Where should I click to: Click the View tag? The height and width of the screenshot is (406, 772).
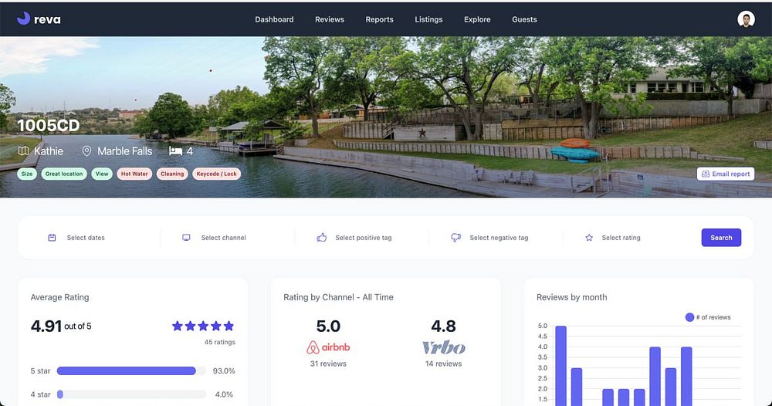[x=102, y=174]
